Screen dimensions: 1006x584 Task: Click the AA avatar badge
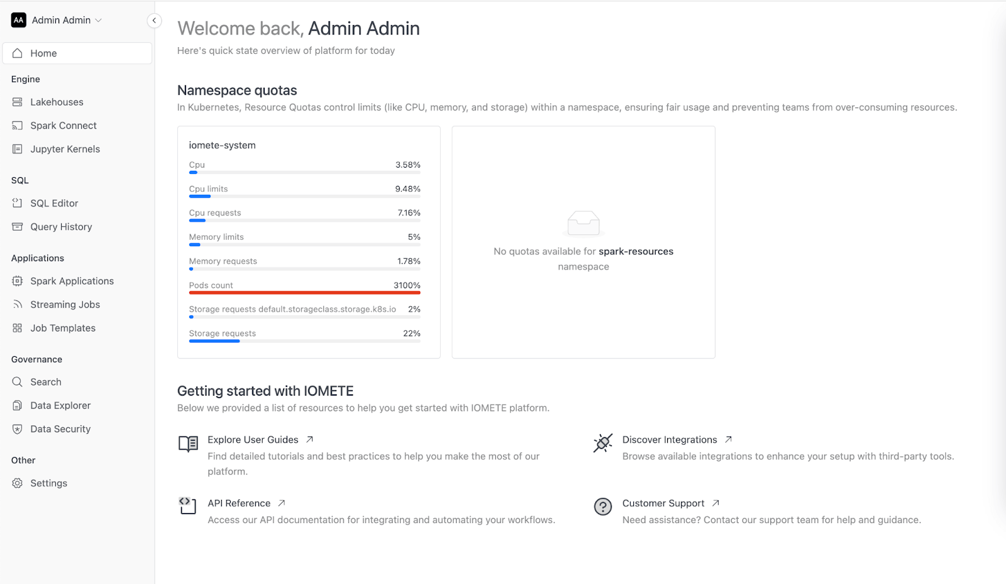[x=19, y=20]
